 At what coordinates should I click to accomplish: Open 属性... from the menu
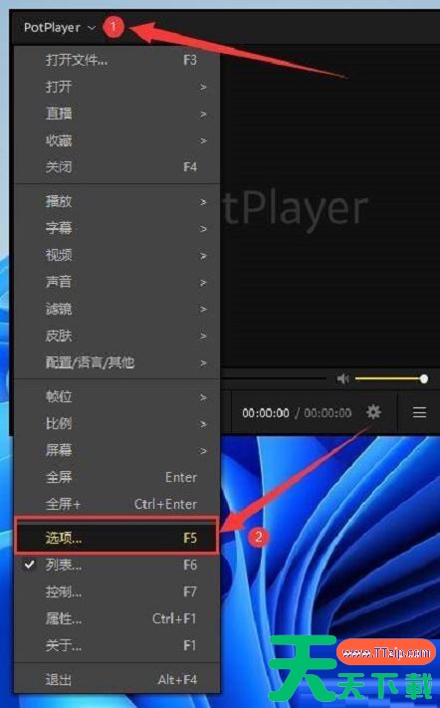point(117,618)
